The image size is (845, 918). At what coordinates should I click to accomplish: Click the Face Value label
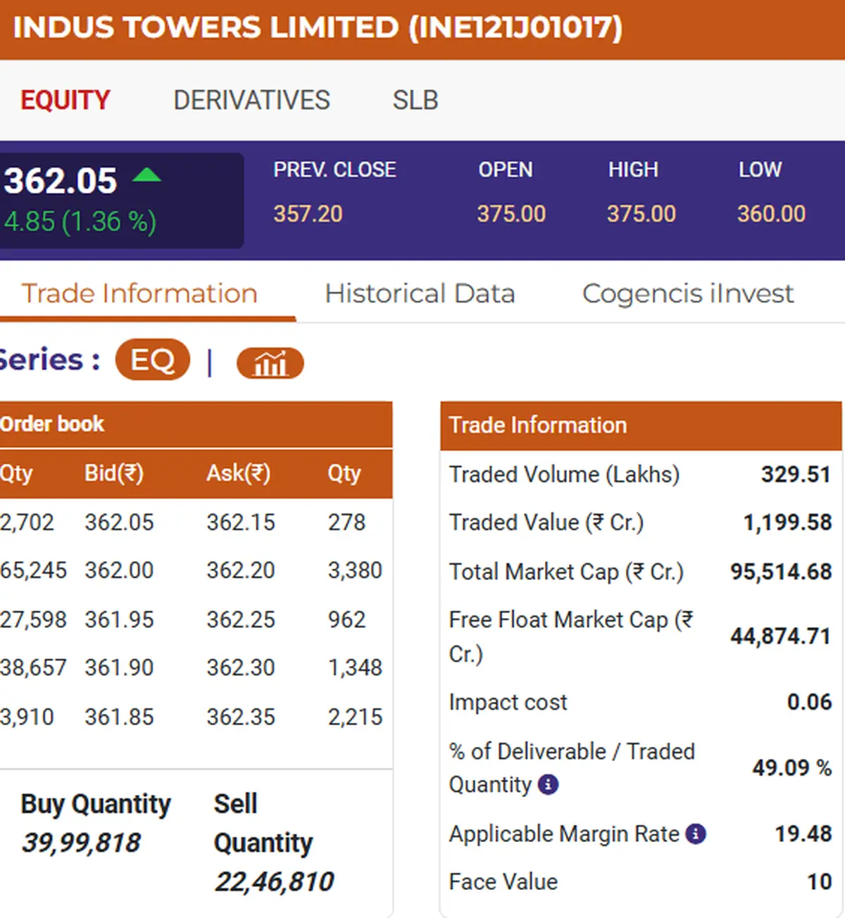pyautogui.click(x=503, y=881)
